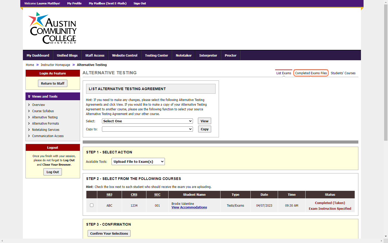Open Course Syllabus in sidebar

[x=43, y=111]
